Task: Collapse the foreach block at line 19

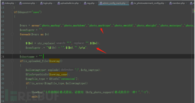Action: pos(12,34)
